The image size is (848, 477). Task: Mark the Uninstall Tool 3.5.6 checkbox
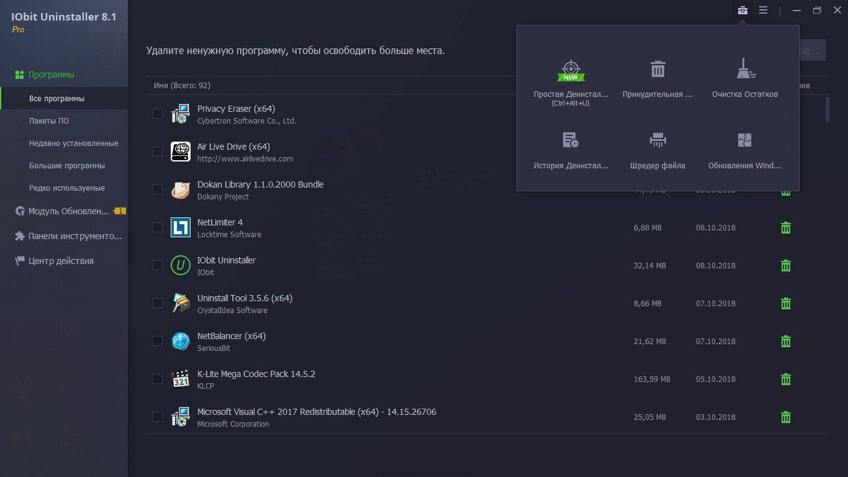point(158,303)
